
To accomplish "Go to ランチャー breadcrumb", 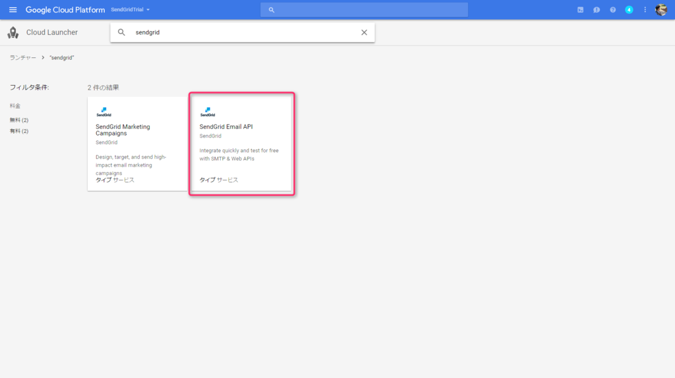I will pos(23,58).
